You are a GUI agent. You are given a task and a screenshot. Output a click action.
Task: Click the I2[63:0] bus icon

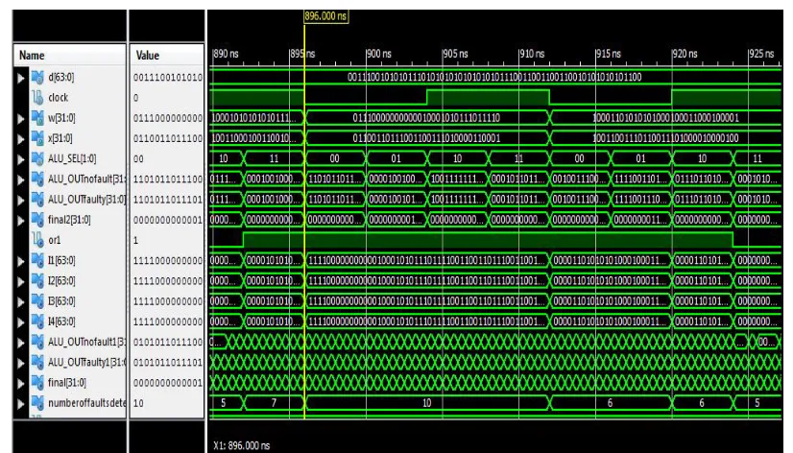click(x=37, y=281)
